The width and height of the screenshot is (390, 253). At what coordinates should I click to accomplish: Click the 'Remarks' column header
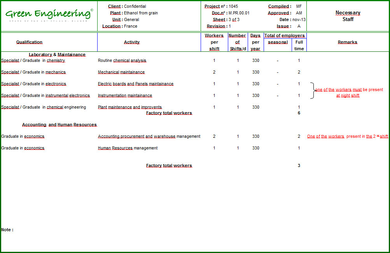(x=348, y=42)
